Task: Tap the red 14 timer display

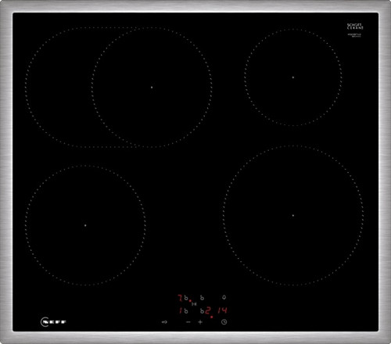Action: click(x=222, y=310)
